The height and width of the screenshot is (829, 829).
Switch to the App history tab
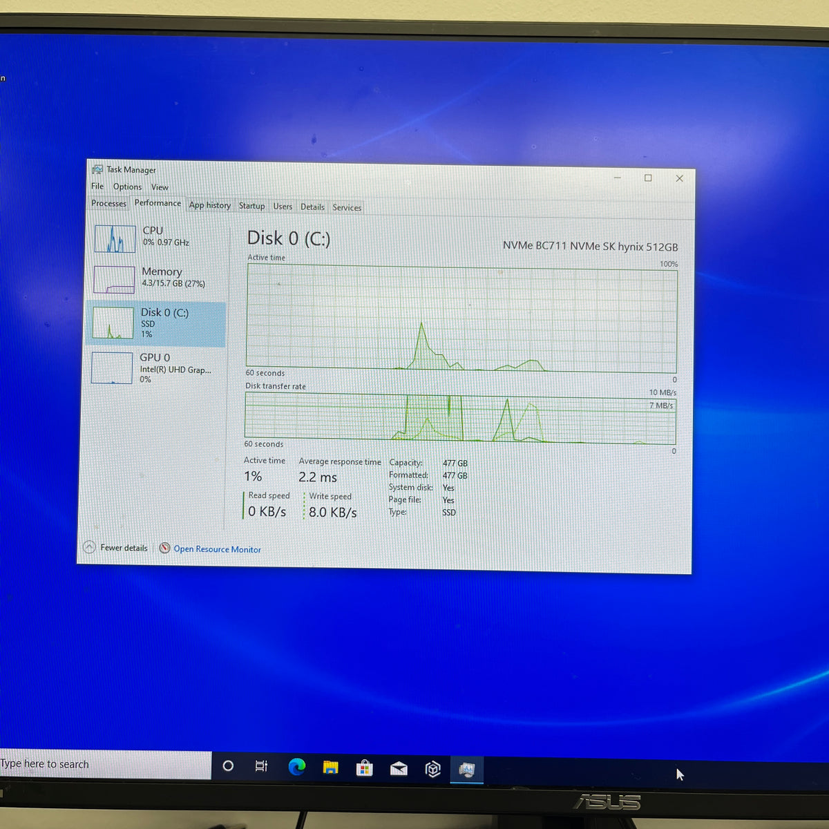pos(210,205)
